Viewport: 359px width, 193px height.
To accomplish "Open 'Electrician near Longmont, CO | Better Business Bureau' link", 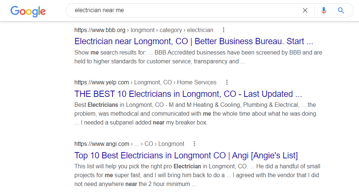I will pyautogui.click(x=193, y=41).
